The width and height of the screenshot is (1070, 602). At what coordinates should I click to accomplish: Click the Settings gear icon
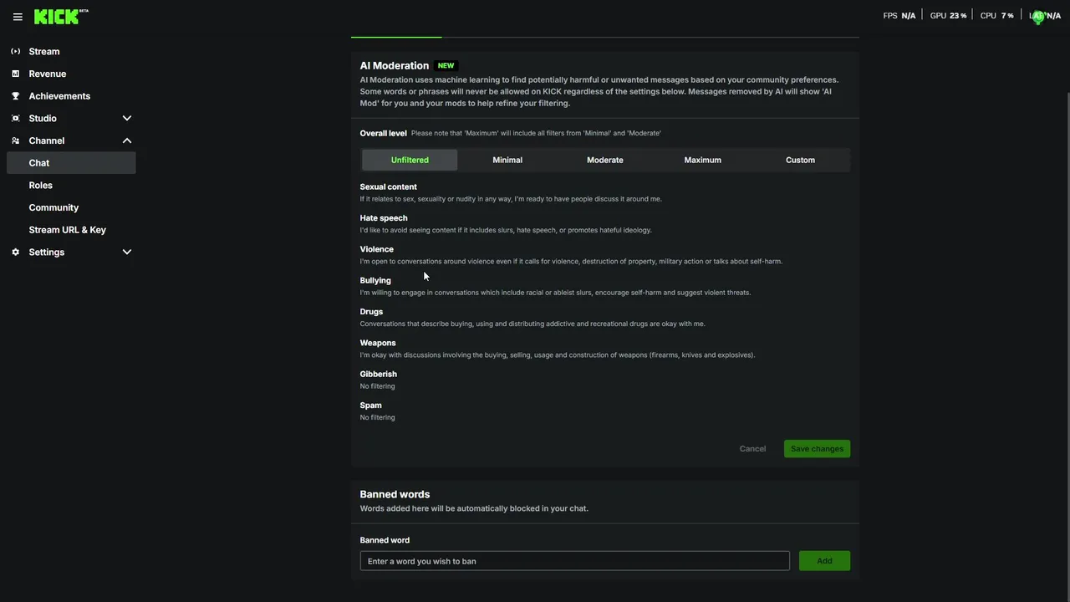pos(16,253)
